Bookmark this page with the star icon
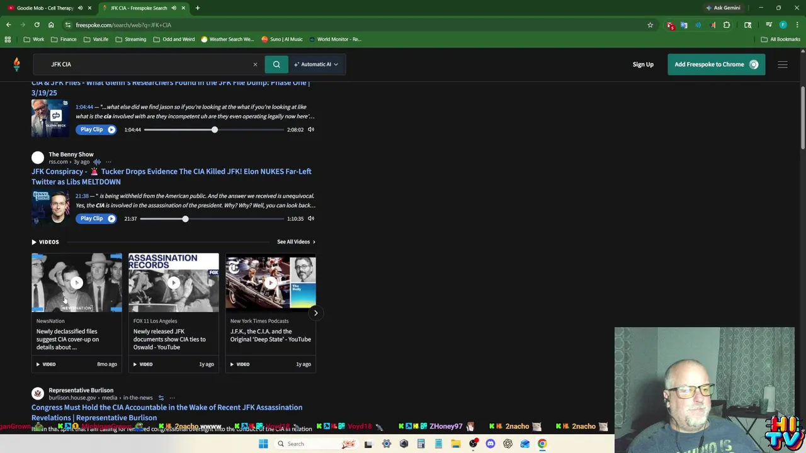 coord(650,25)
